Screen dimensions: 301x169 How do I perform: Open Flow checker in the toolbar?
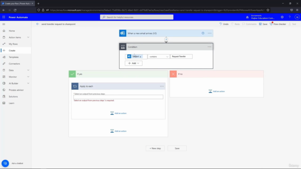[278, 24]
